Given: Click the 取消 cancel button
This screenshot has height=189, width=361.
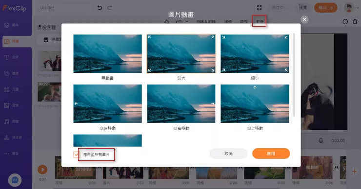Looking at the screenshot, I should [228, 154].
